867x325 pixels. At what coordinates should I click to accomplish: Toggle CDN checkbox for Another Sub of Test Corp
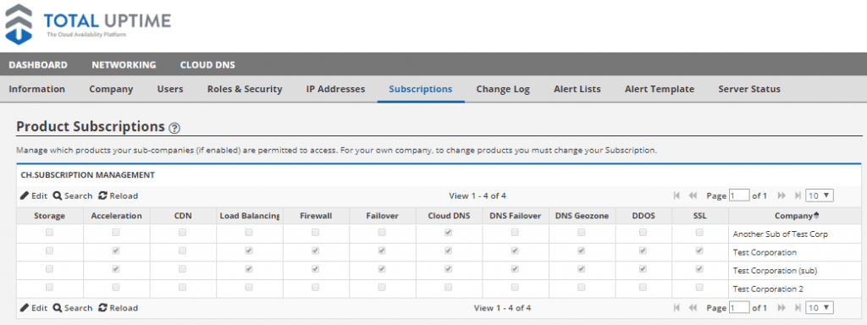coord(183,233)
